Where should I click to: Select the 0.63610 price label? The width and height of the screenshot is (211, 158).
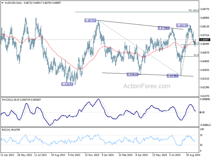pyautogui.click(x=133, y=74)
